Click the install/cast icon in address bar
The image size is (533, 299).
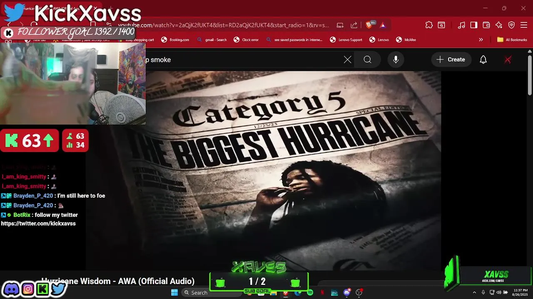pyautogui.click(x=340, y=25)
